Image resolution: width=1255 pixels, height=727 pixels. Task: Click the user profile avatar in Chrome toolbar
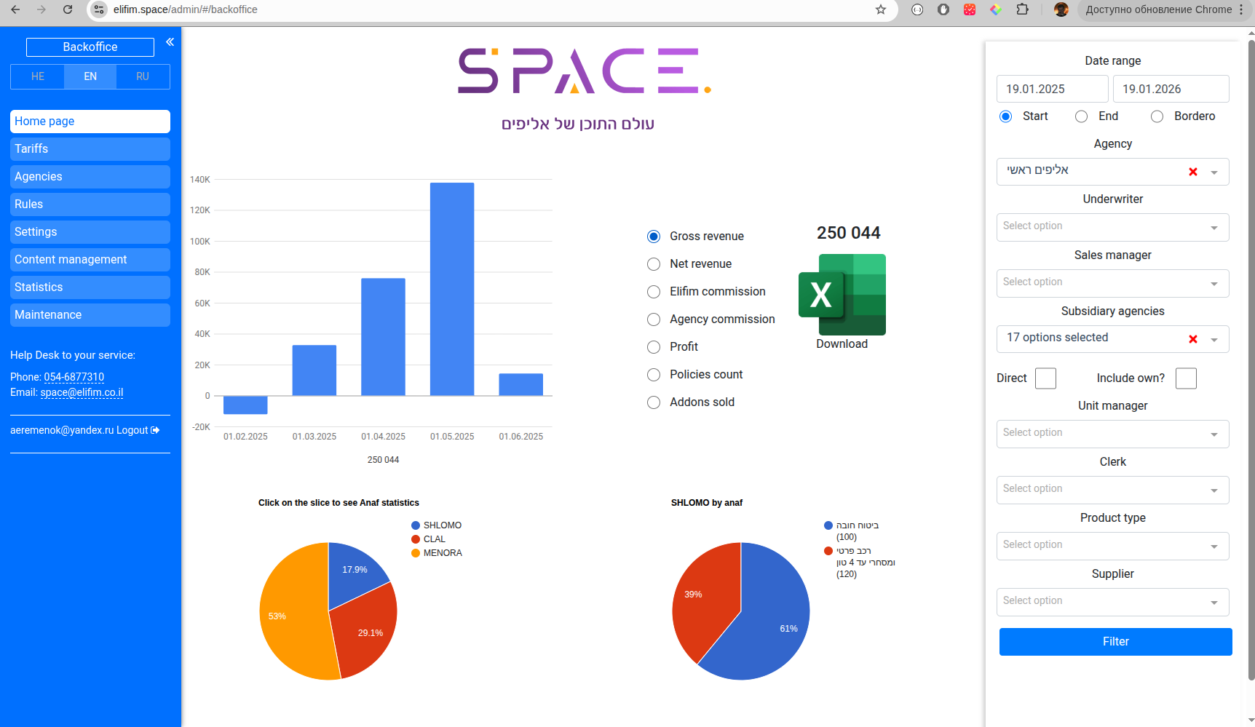(x=1061, y=9)
